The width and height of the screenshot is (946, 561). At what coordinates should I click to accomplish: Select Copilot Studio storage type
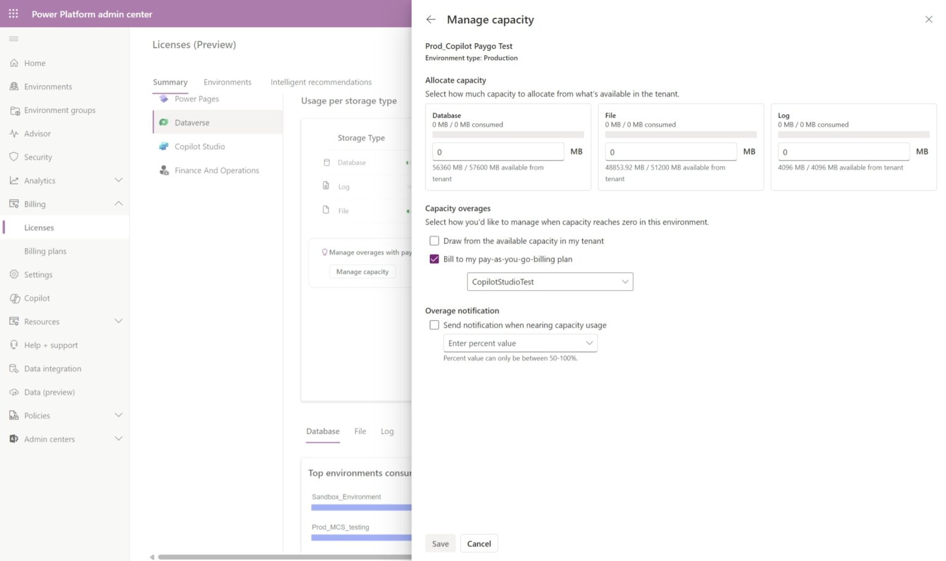[198, 146]
